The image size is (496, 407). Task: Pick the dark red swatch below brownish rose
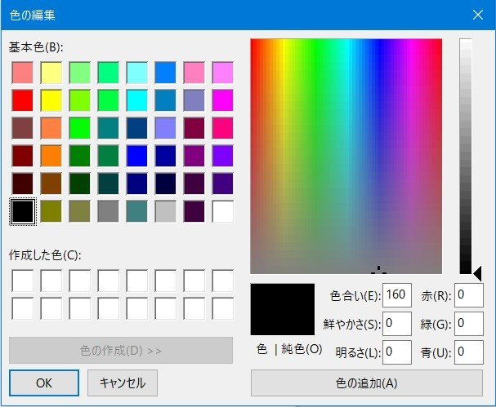click(x=22, y=156)
